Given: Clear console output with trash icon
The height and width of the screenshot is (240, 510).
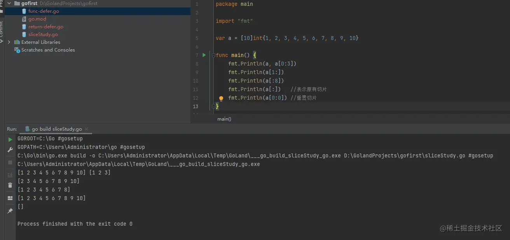Looking at the screenshot, I should click(x=10, y=185).
